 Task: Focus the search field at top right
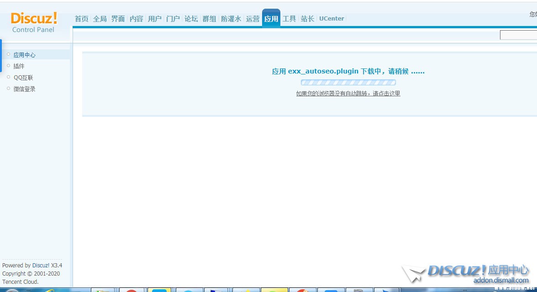tap(518, 35)
